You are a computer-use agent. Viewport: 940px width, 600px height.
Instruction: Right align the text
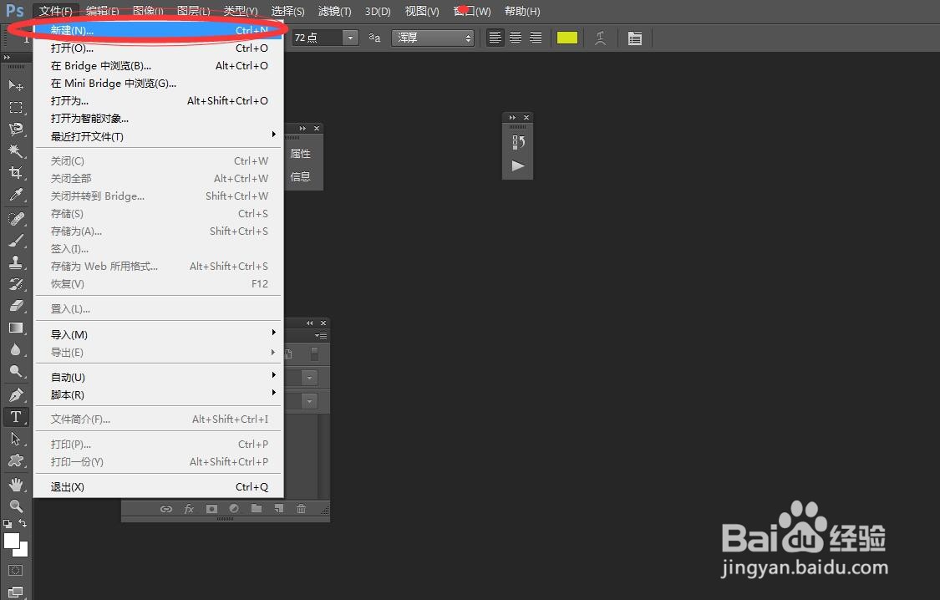pyautogui.click(x=536, y=38)
